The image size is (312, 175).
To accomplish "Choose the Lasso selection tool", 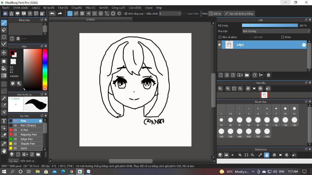I will [4, 91].
